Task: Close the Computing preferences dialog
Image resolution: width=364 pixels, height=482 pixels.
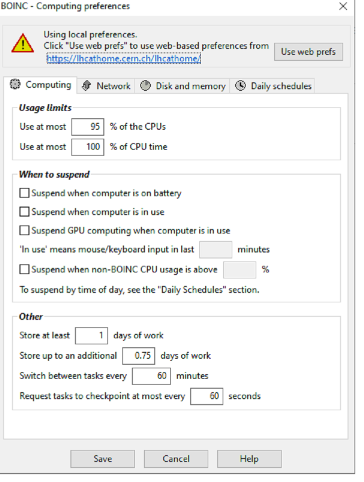Action: pyautogui.click(x=343, y=6)
